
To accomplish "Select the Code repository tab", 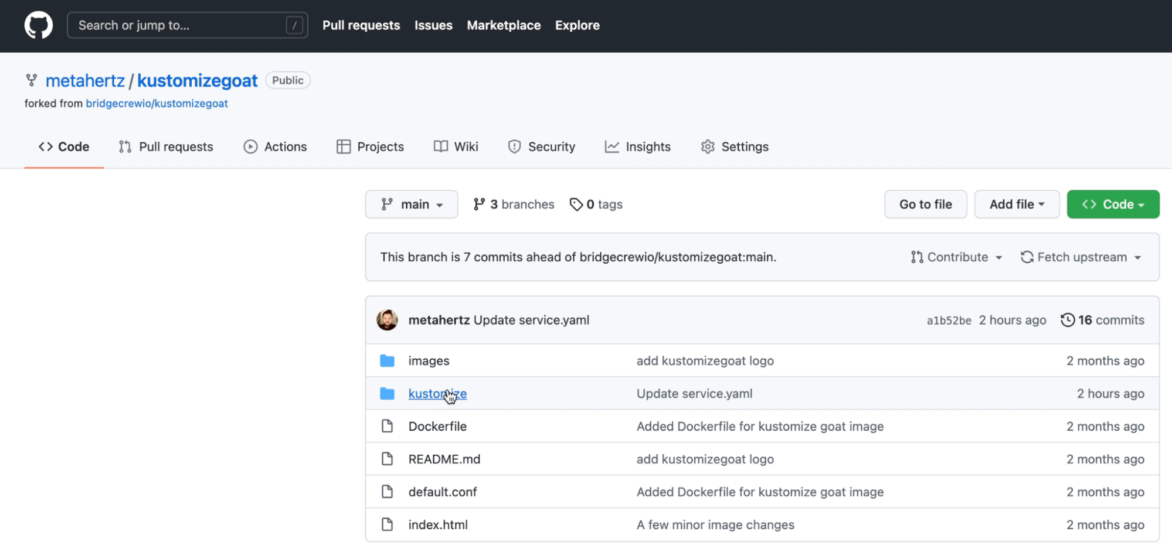I will click(x=64, y=146).
